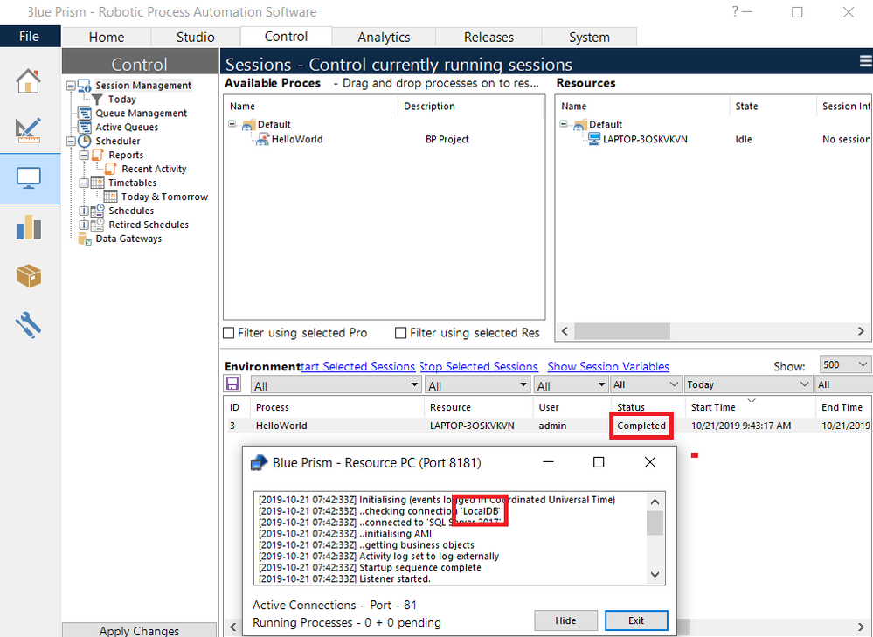Collapse the Scheduler tree node
This screenshot has height=637, width=873.
(x=71, y=142)
